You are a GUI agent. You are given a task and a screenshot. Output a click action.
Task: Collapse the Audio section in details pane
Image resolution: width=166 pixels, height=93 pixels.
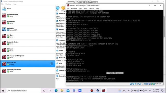pos(61,51)
